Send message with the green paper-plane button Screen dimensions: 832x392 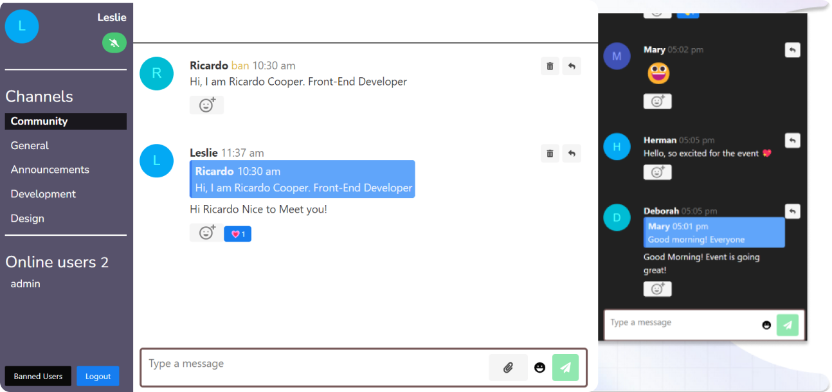[565, 368]
